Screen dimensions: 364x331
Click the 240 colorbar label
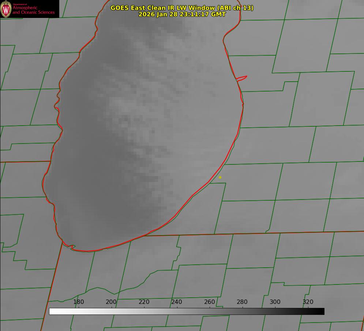tap(177, 302)
